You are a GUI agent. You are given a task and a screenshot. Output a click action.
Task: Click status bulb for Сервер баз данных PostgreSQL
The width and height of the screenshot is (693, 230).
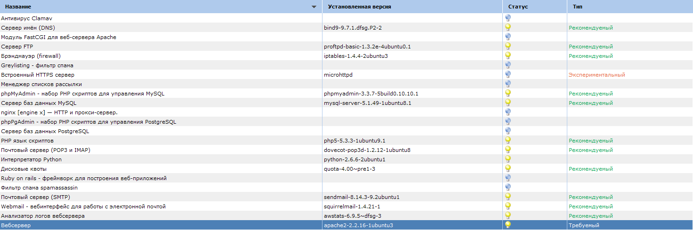click(508, 131)
